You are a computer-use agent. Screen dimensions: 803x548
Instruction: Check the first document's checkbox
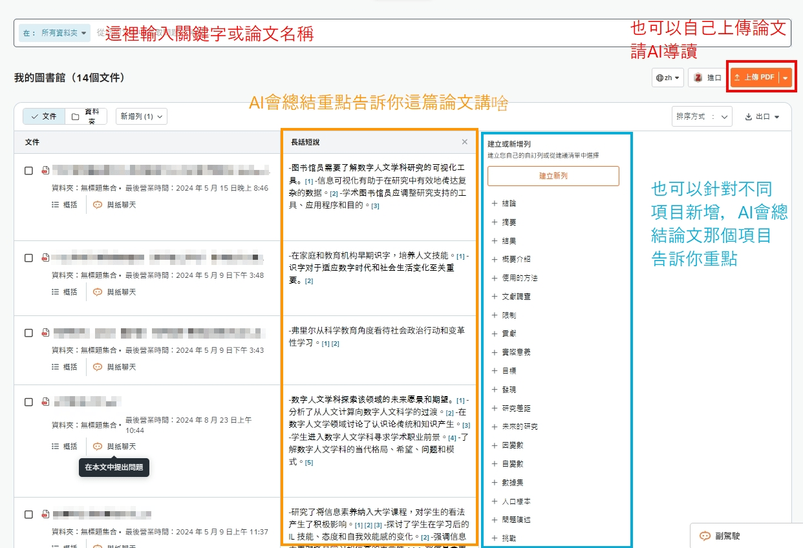tap(28, 171)
